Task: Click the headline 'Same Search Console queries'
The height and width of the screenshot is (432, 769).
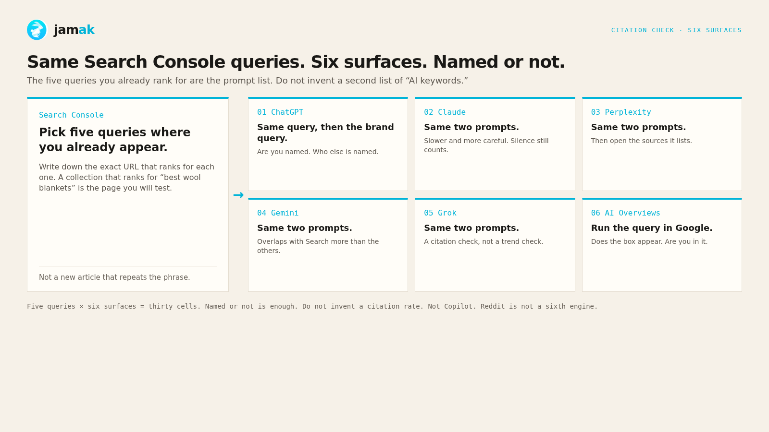Action: (x=296, y=62)
